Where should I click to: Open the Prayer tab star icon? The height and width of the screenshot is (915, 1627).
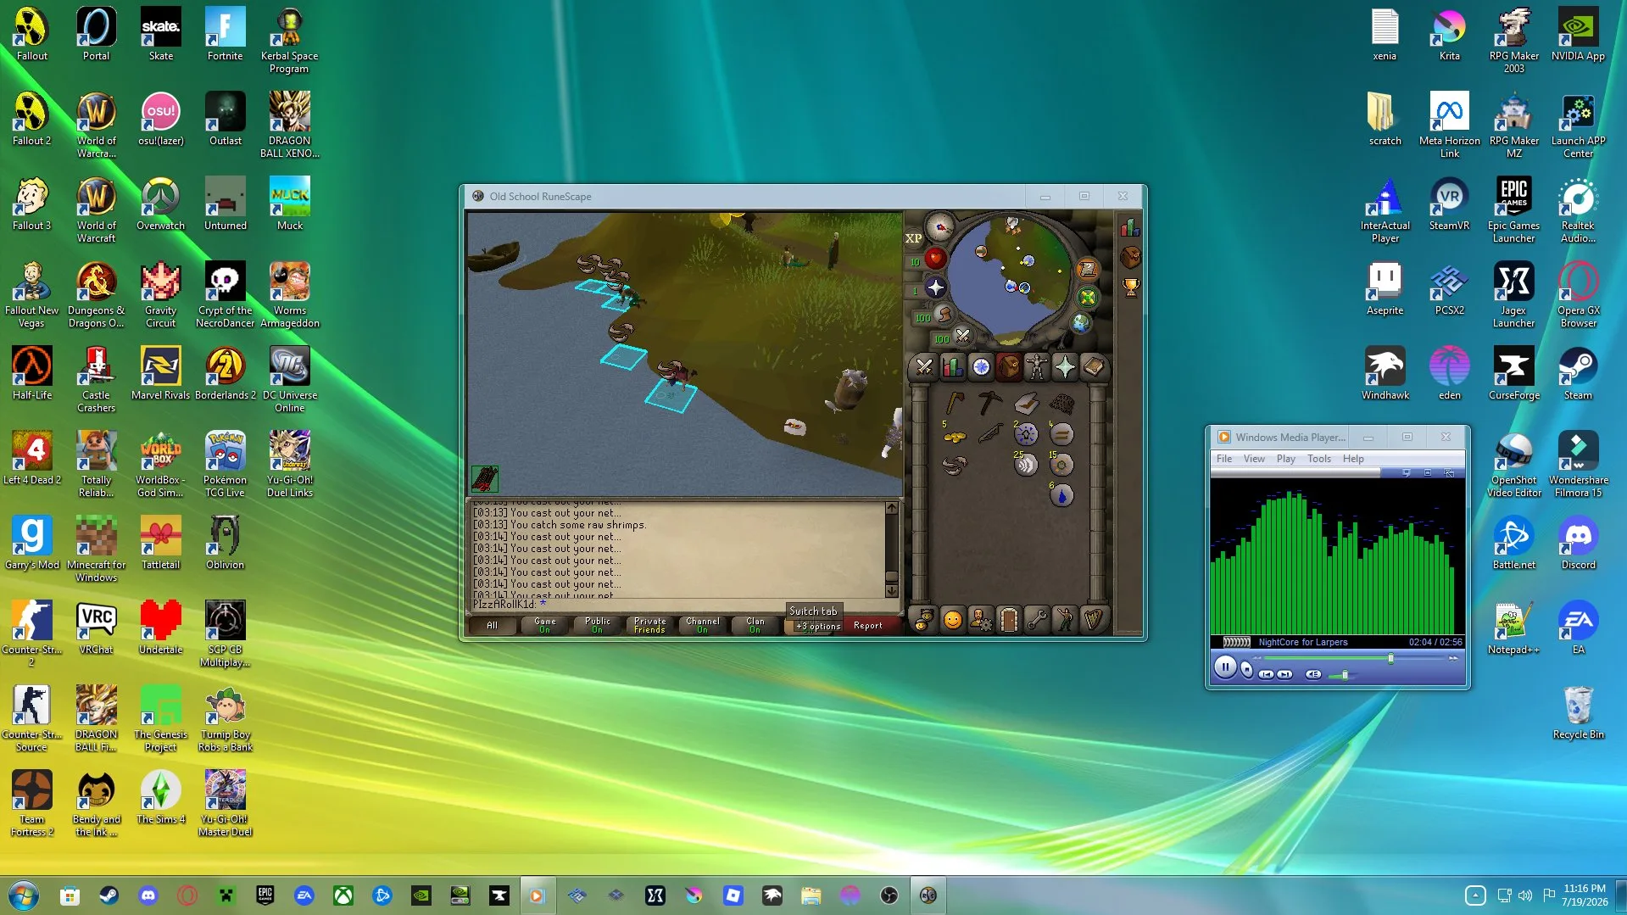coord(1065,367)
